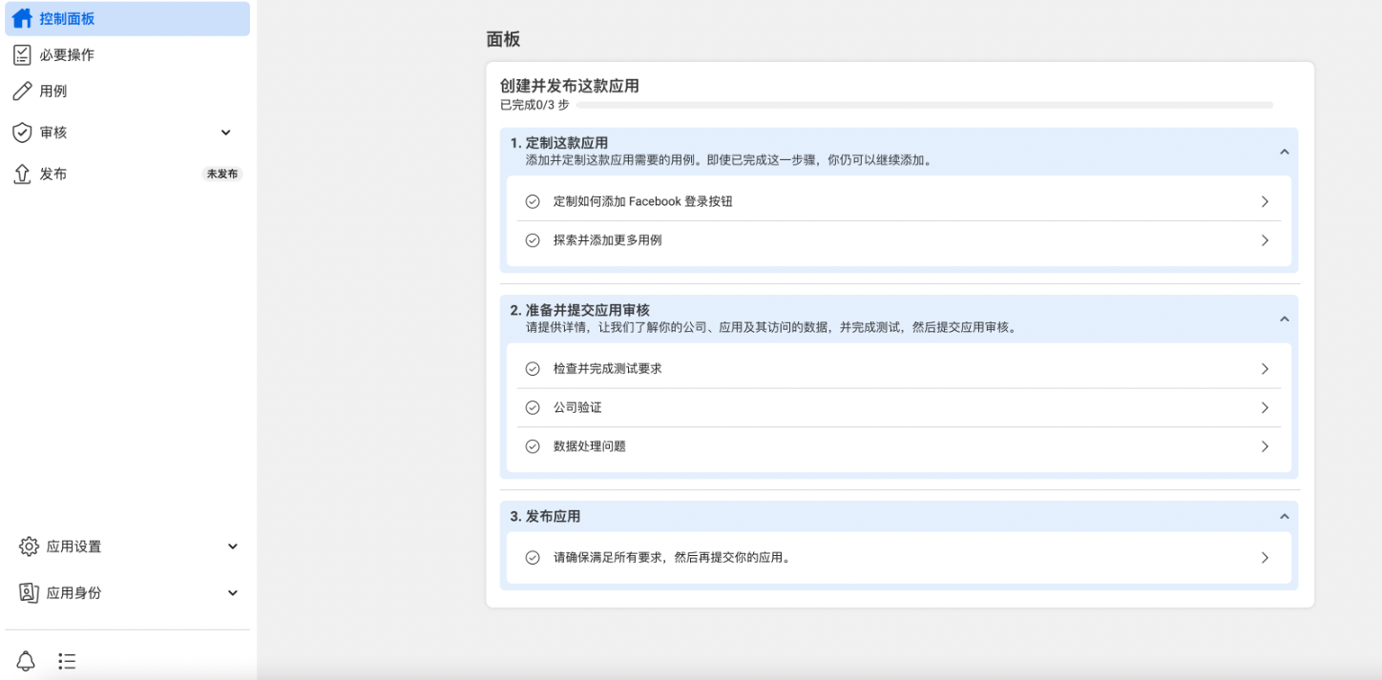
Task: Open the list icon next to bell
Action: click(67, 661)
